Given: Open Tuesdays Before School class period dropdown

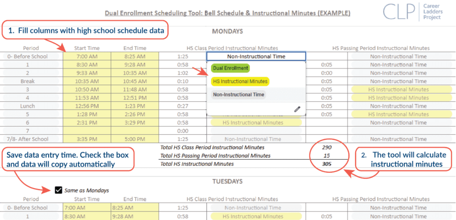Looking at the screenshot, I should 256,208.
